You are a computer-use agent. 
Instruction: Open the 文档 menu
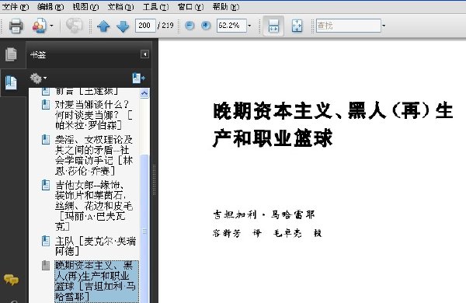(120, 6)
